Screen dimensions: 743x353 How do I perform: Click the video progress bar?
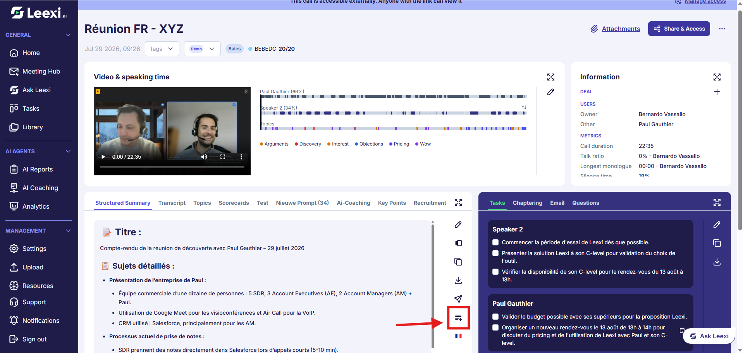point(172,167)
